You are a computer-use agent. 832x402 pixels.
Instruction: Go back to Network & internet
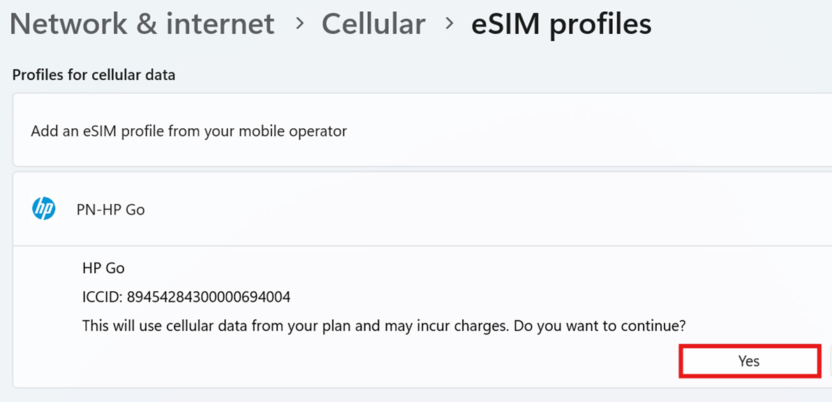pos(142,24)
